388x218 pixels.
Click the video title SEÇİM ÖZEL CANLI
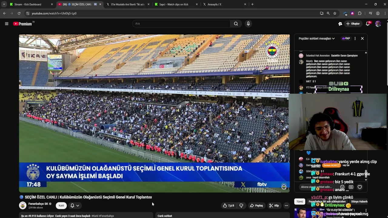[85, 197]
